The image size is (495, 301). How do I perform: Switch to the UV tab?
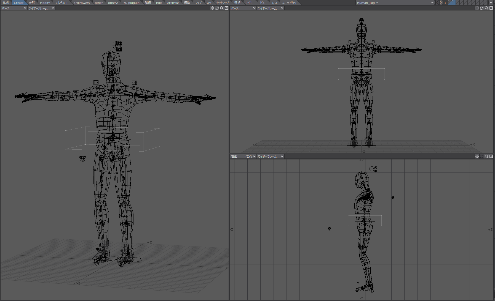209,3
